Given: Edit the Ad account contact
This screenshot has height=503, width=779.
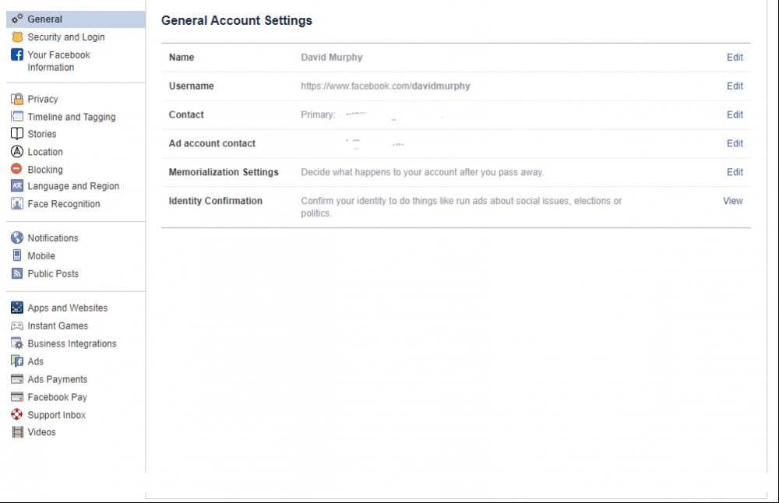Looking at the screenshot, I should point(735,143).
